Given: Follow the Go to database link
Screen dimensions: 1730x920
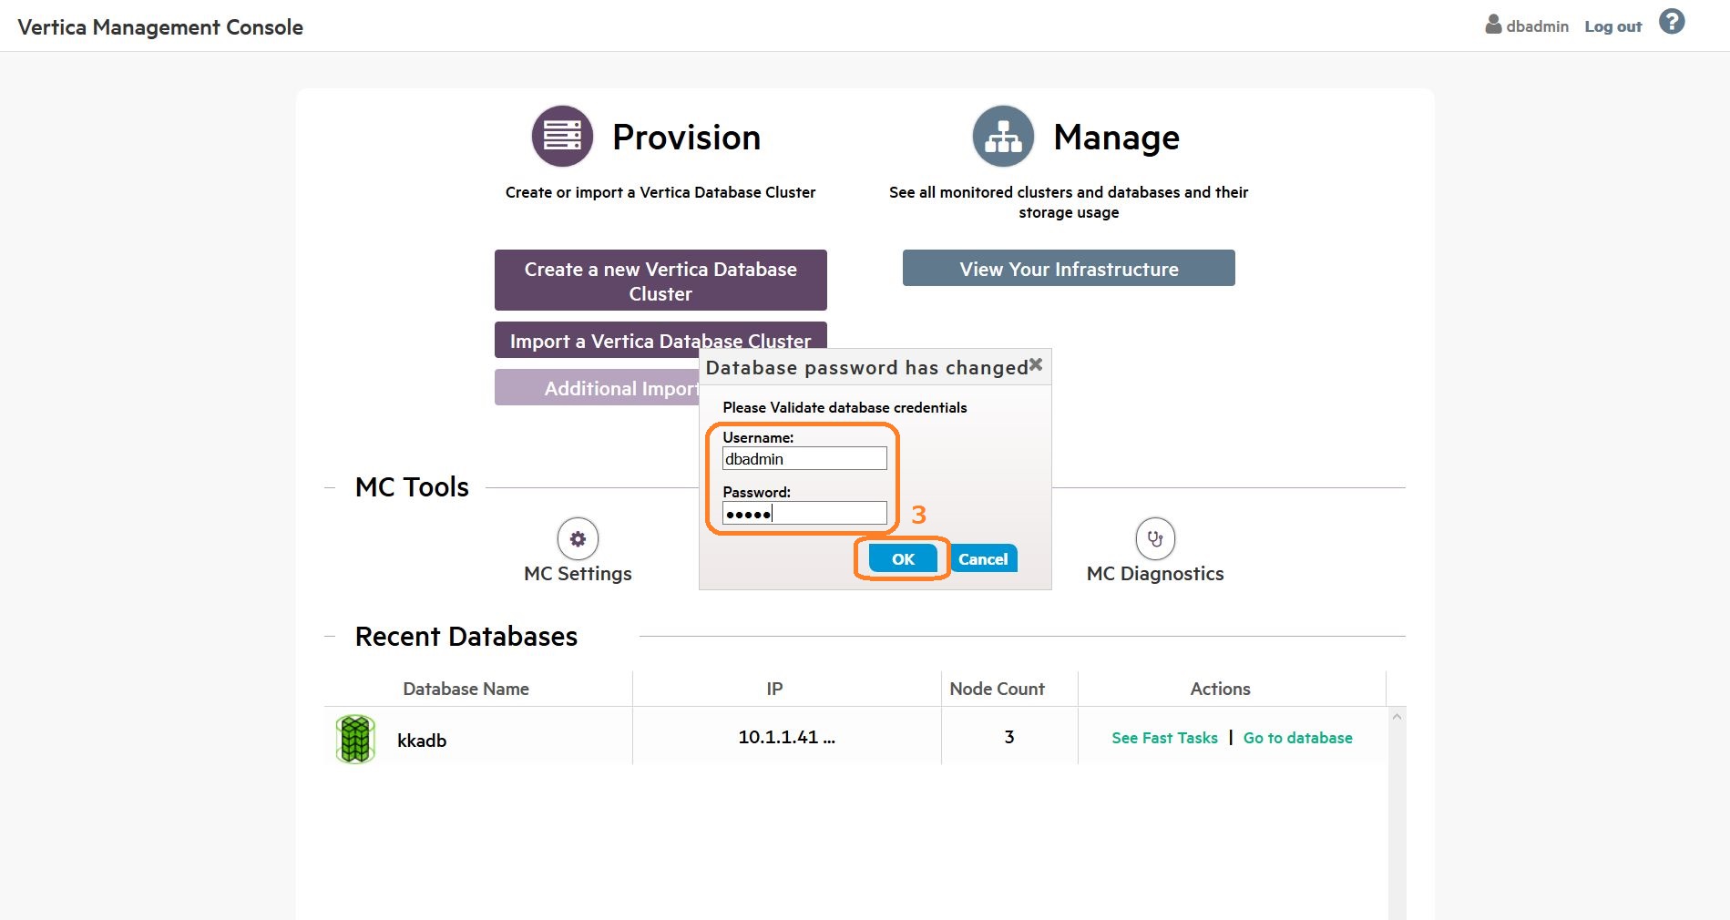Looking at the screenshot, I should (1297, 738).
